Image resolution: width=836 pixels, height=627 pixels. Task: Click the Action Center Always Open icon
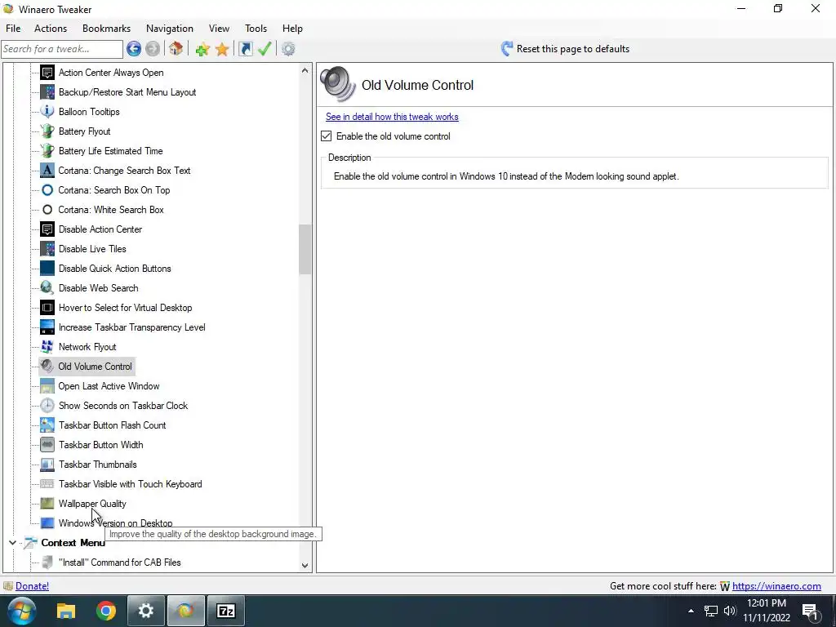pos(47,72)
